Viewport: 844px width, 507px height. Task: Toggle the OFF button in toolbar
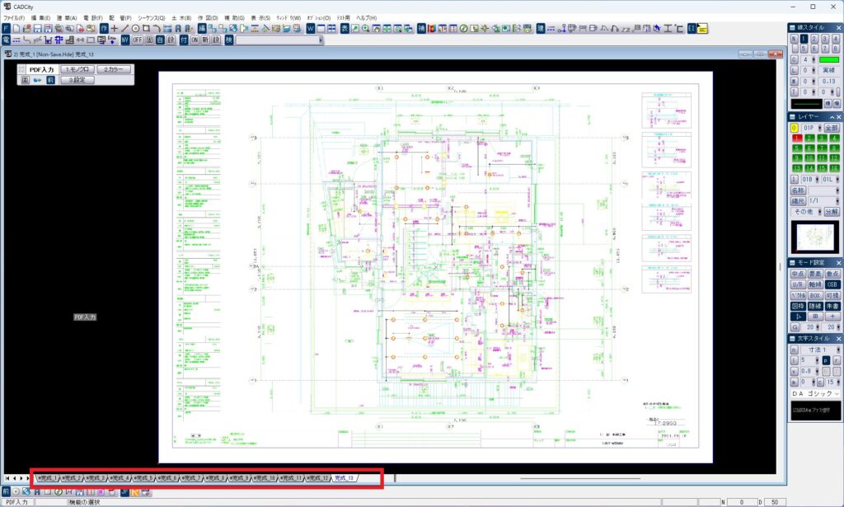(x=138, y=40)
